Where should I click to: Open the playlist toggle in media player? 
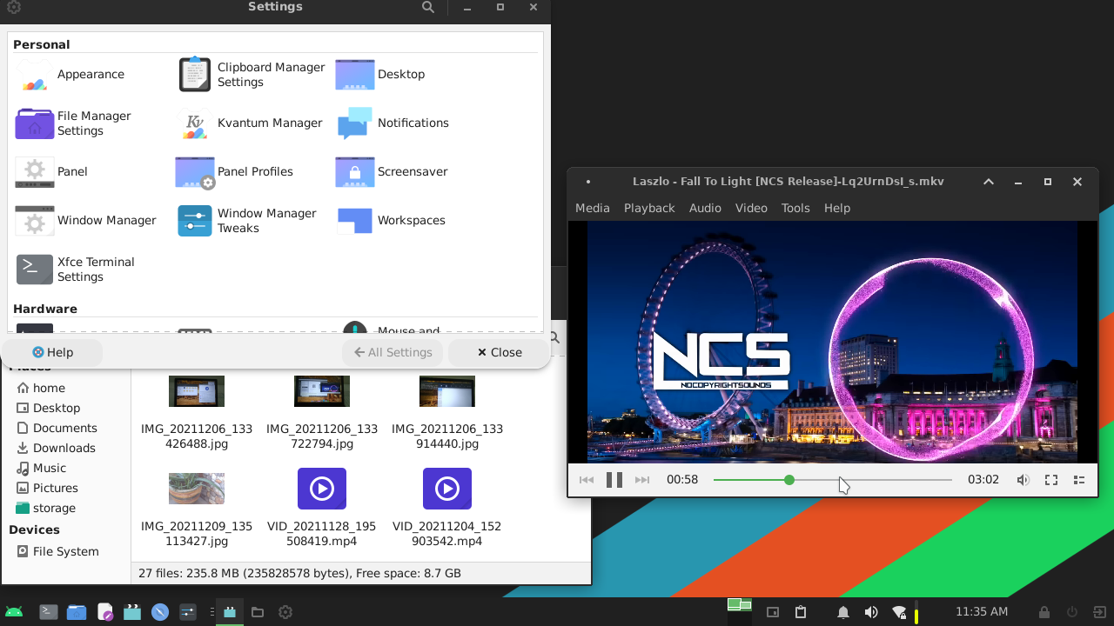click(x=1079, y=480)
